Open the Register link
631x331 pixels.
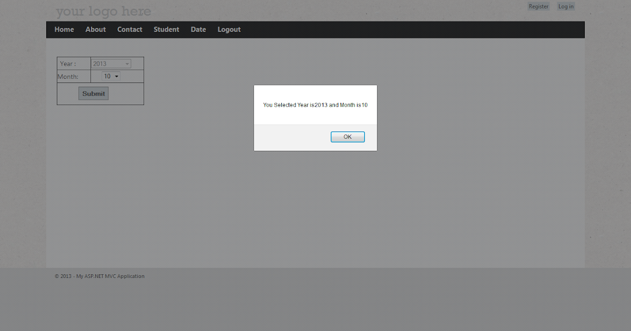tap(538, 6)
